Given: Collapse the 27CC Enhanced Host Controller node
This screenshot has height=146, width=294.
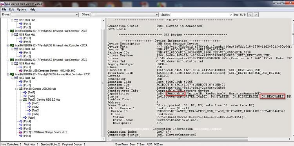Looking at the screenshot, I should [x=8, y=74].
